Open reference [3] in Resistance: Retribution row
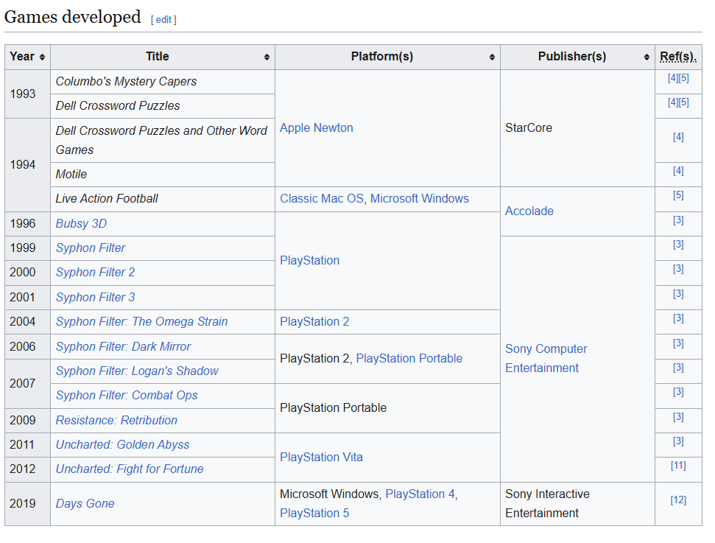Image resolution: width=715 pixels, height=543 pixels. [x=678, y=417]
